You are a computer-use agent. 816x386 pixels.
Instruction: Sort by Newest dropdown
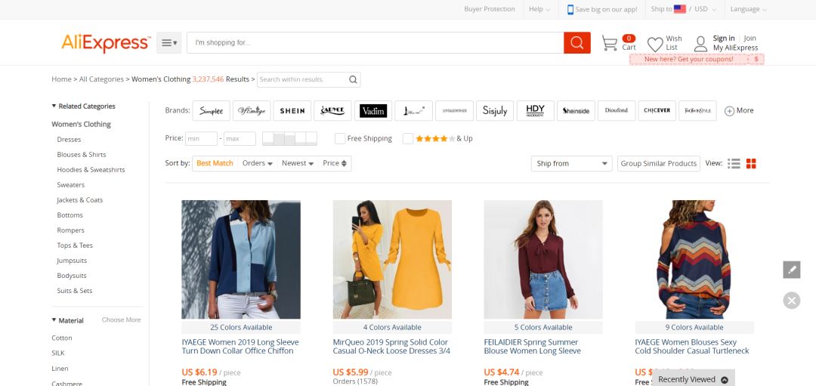pos(298,163)
